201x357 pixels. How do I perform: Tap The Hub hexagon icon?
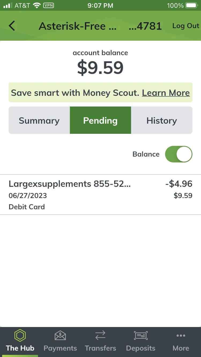click(20, 335)
